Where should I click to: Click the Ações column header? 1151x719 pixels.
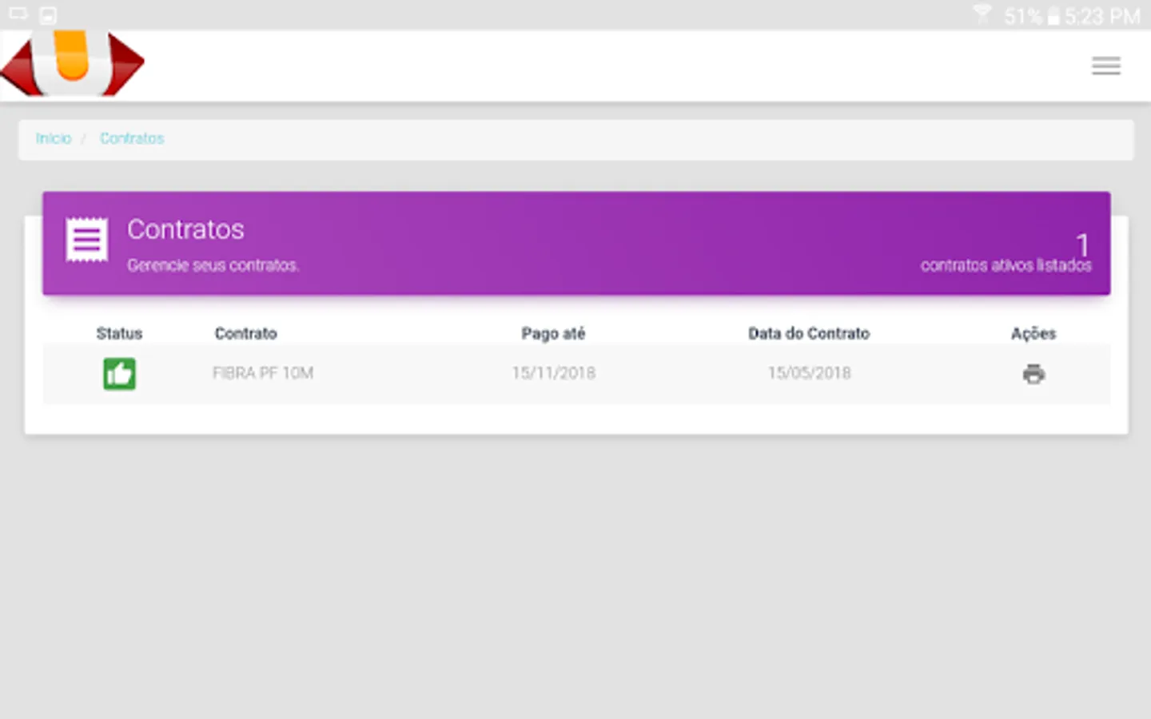(1034, 333)
